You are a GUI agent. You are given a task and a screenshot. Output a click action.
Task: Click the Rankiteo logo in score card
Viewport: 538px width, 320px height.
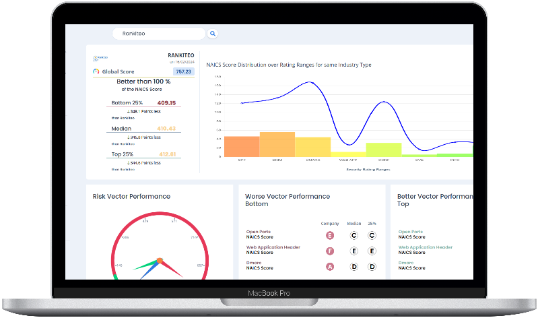100,57
